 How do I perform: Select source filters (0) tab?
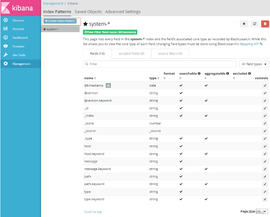coord(170,54)
